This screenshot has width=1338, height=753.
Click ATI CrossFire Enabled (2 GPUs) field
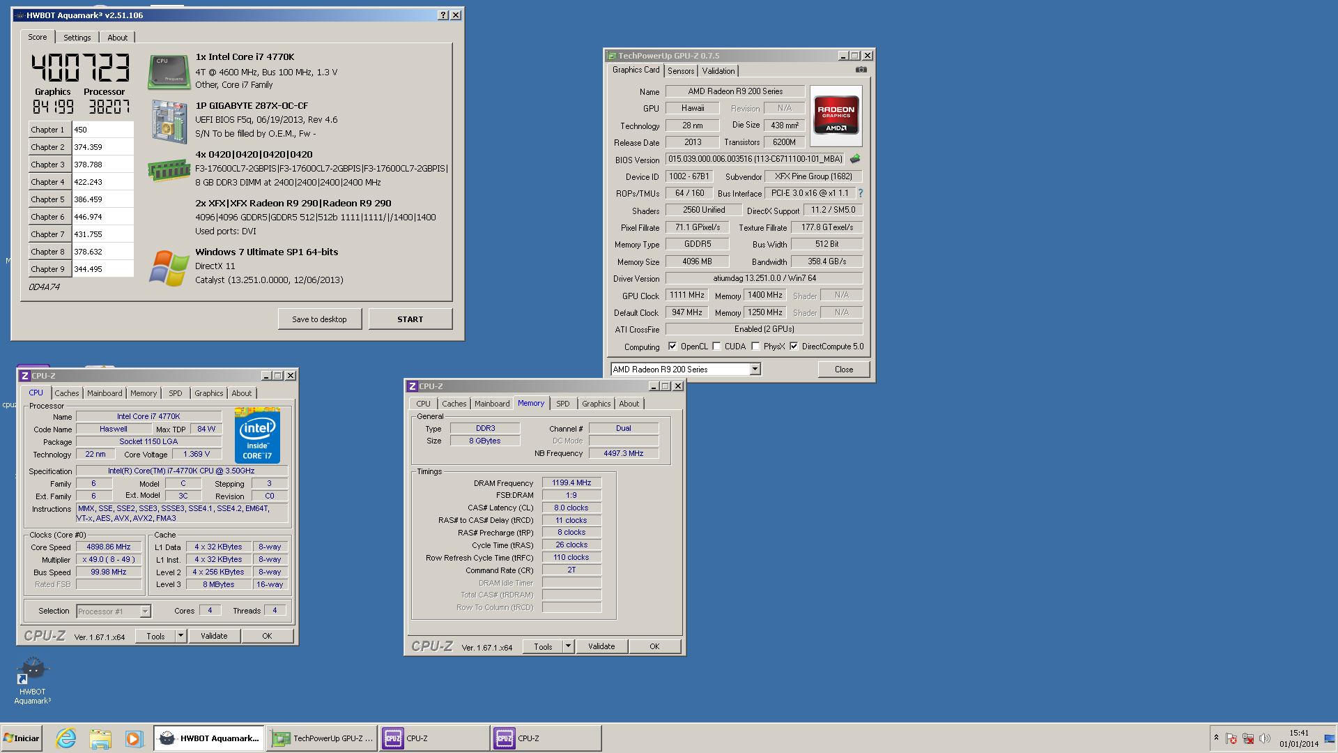pos(764,329)
